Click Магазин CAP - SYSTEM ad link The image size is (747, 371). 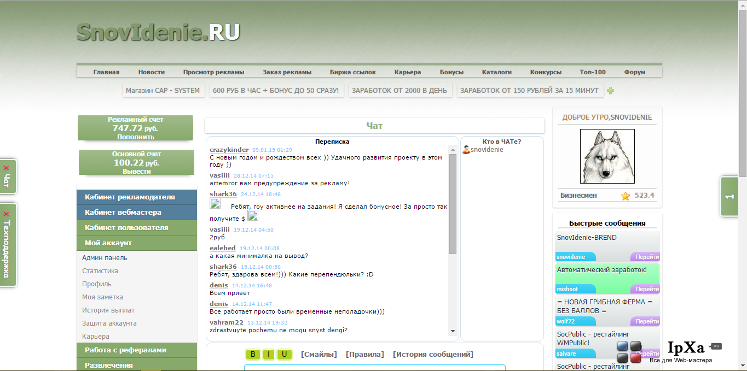tap(163, 91)
